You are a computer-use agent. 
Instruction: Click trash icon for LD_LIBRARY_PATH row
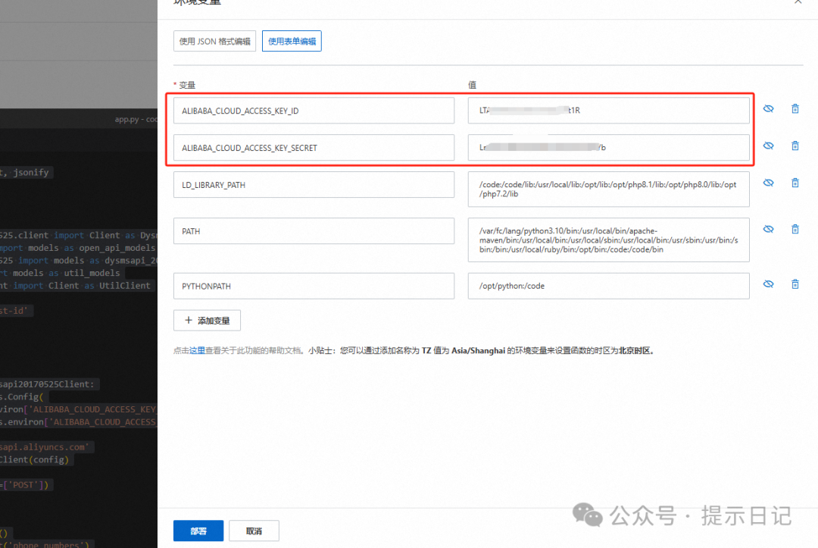point(795,183)
